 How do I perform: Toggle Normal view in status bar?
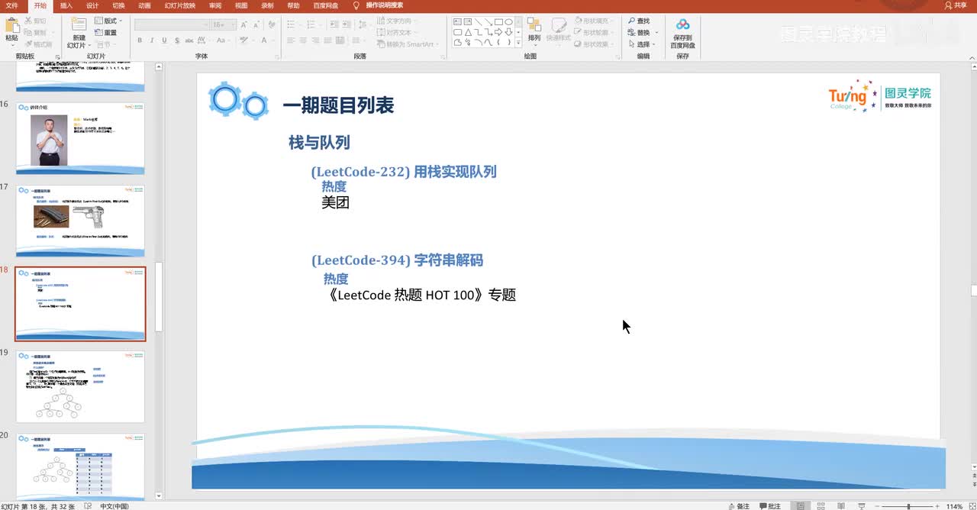click(800, 505)
